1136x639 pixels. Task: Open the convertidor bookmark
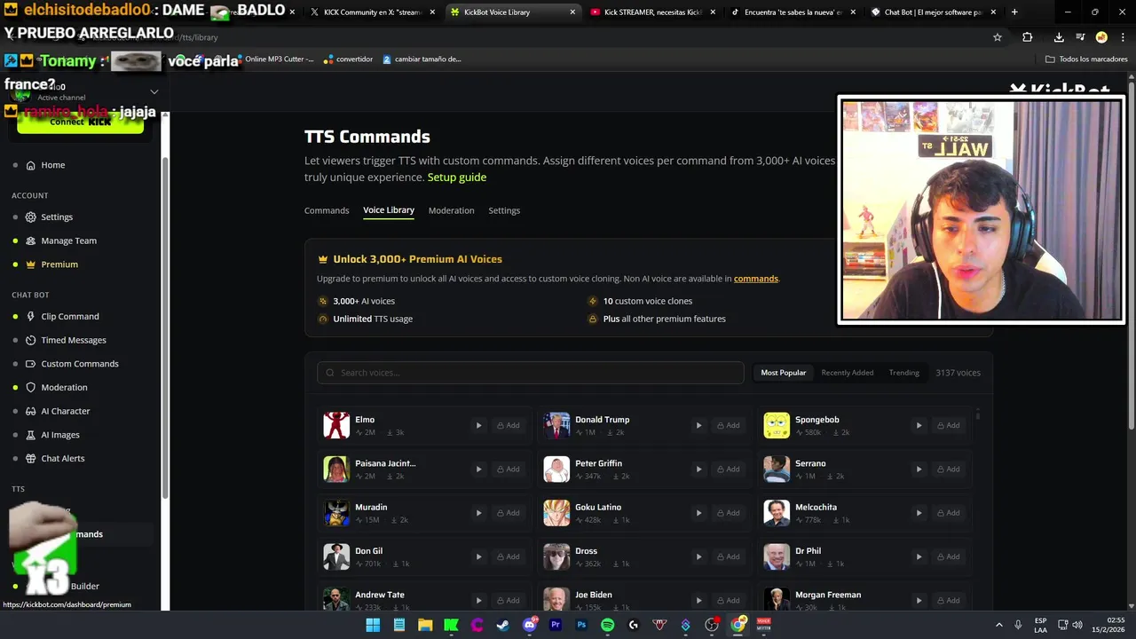point(348,59)
